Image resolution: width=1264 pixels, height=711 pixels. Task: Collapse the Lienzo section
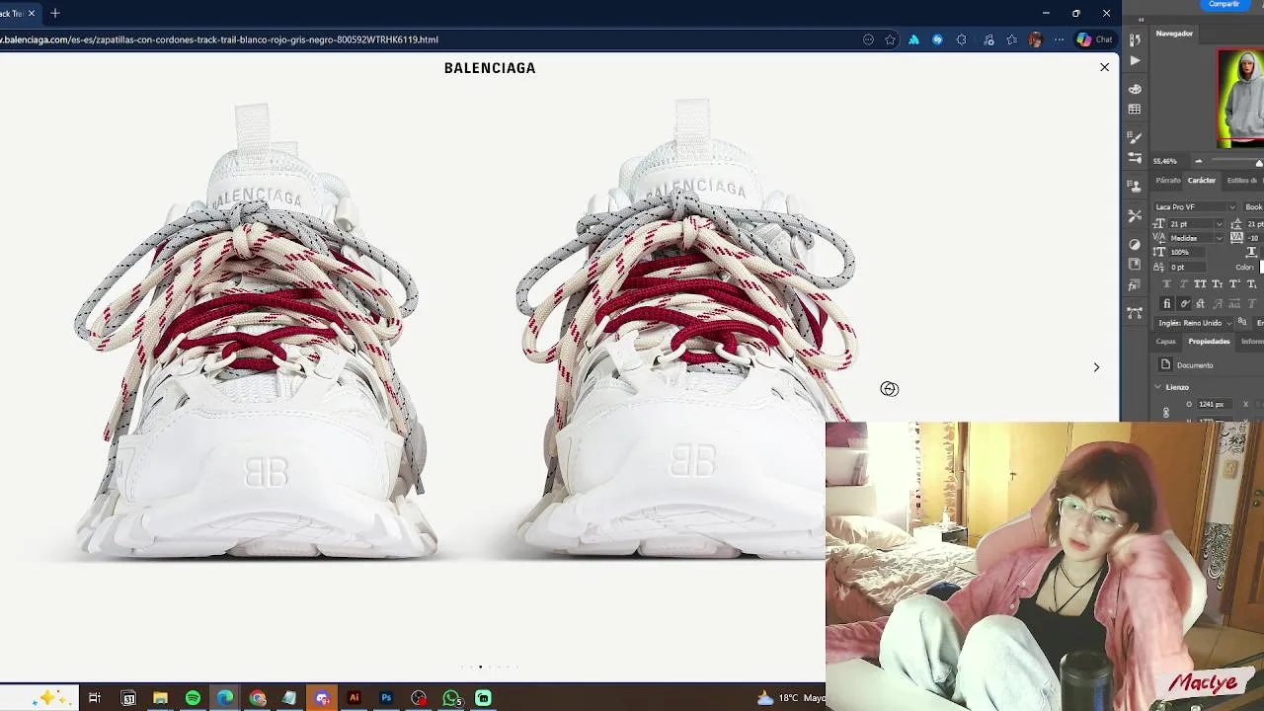pyautogui.click(x=1157, y=387)
